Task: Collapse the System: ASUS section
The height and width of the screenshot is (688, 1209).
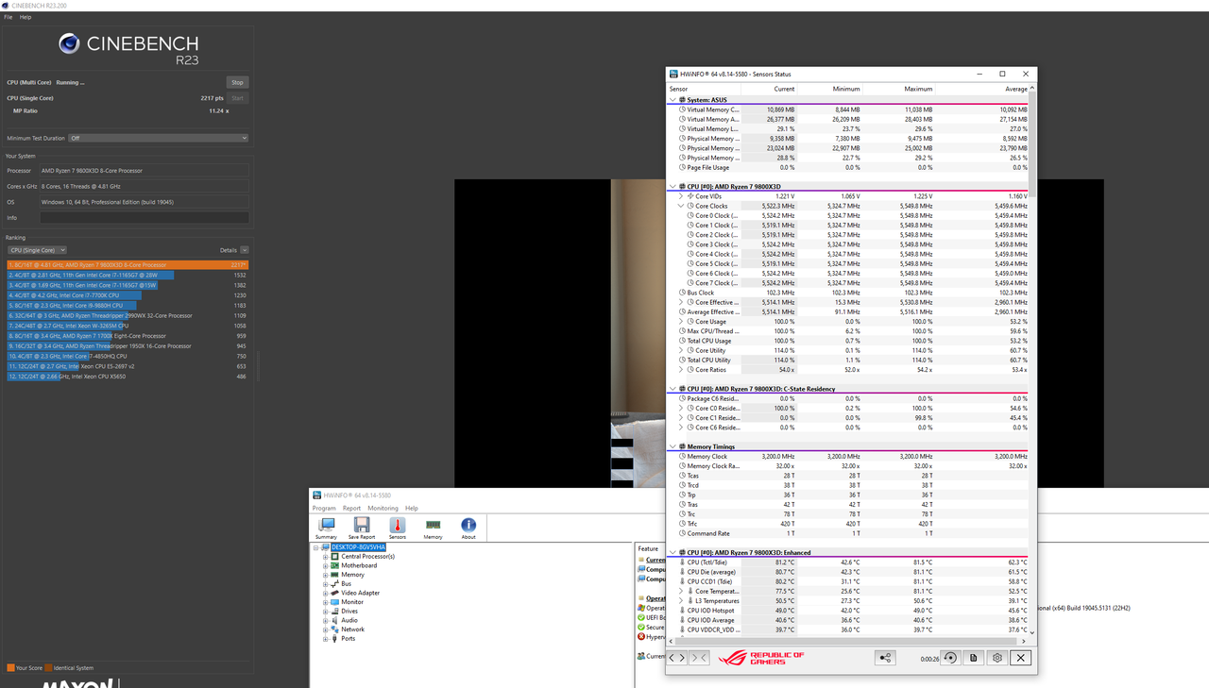Action: click(x=673, y=100)
